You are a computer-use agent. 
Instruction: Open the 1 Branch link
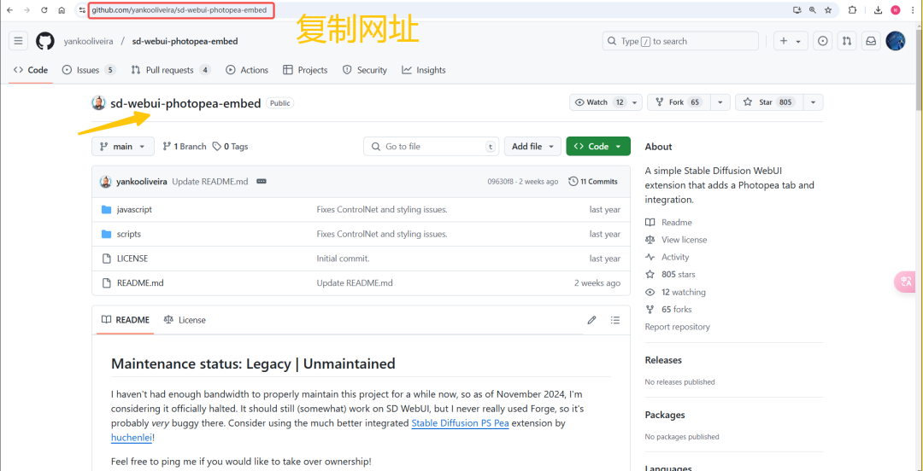coord(185,147)
